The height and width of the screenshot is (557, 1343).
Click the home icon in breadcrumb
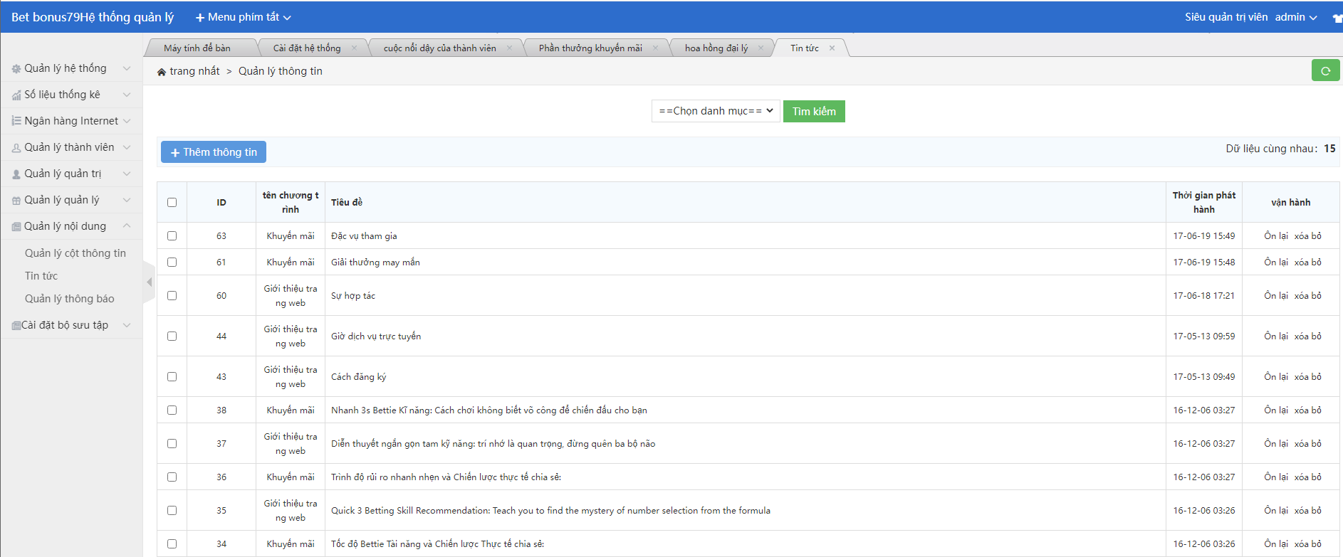click(162, 72)
